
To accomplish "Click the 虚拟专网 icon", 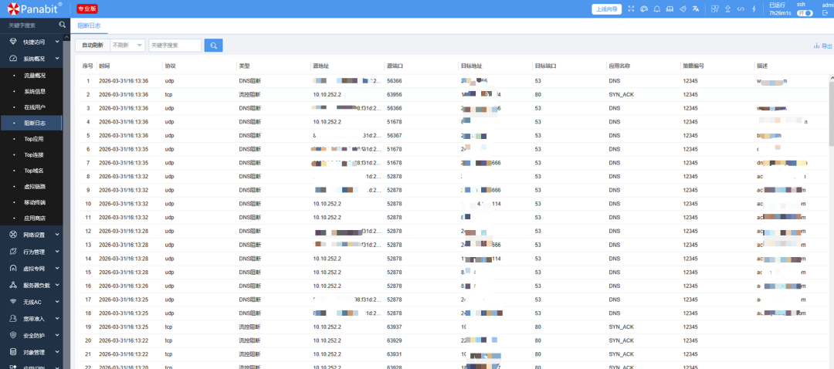I will (13, 268).
